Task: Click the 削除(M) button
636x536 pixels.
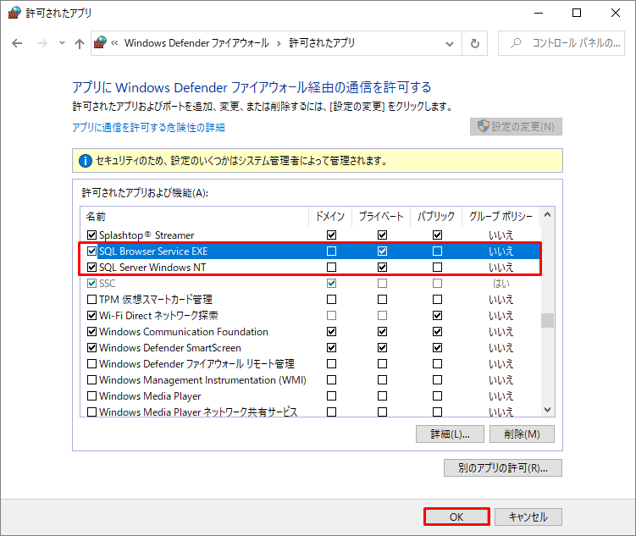Action: pos(522,434)
